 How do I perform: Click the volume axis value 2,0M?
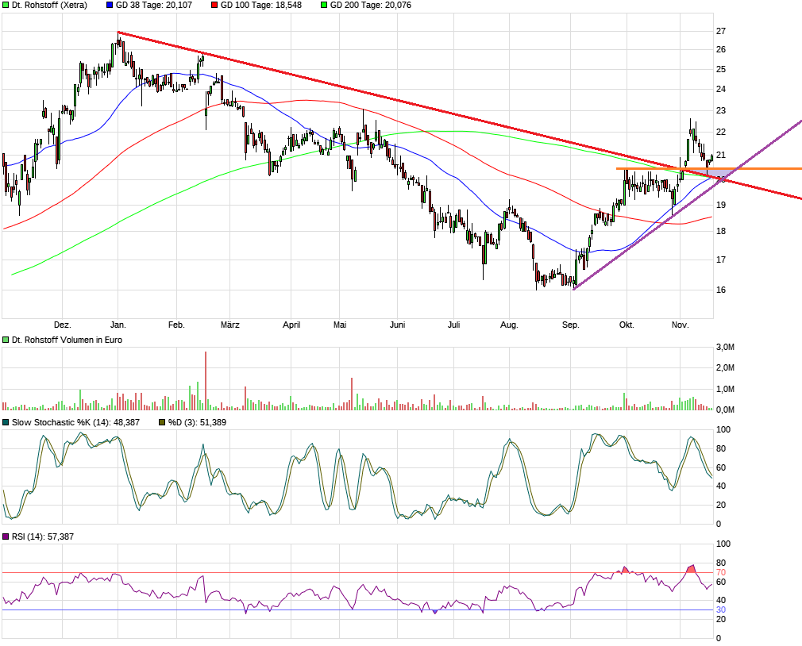[725, 368]
